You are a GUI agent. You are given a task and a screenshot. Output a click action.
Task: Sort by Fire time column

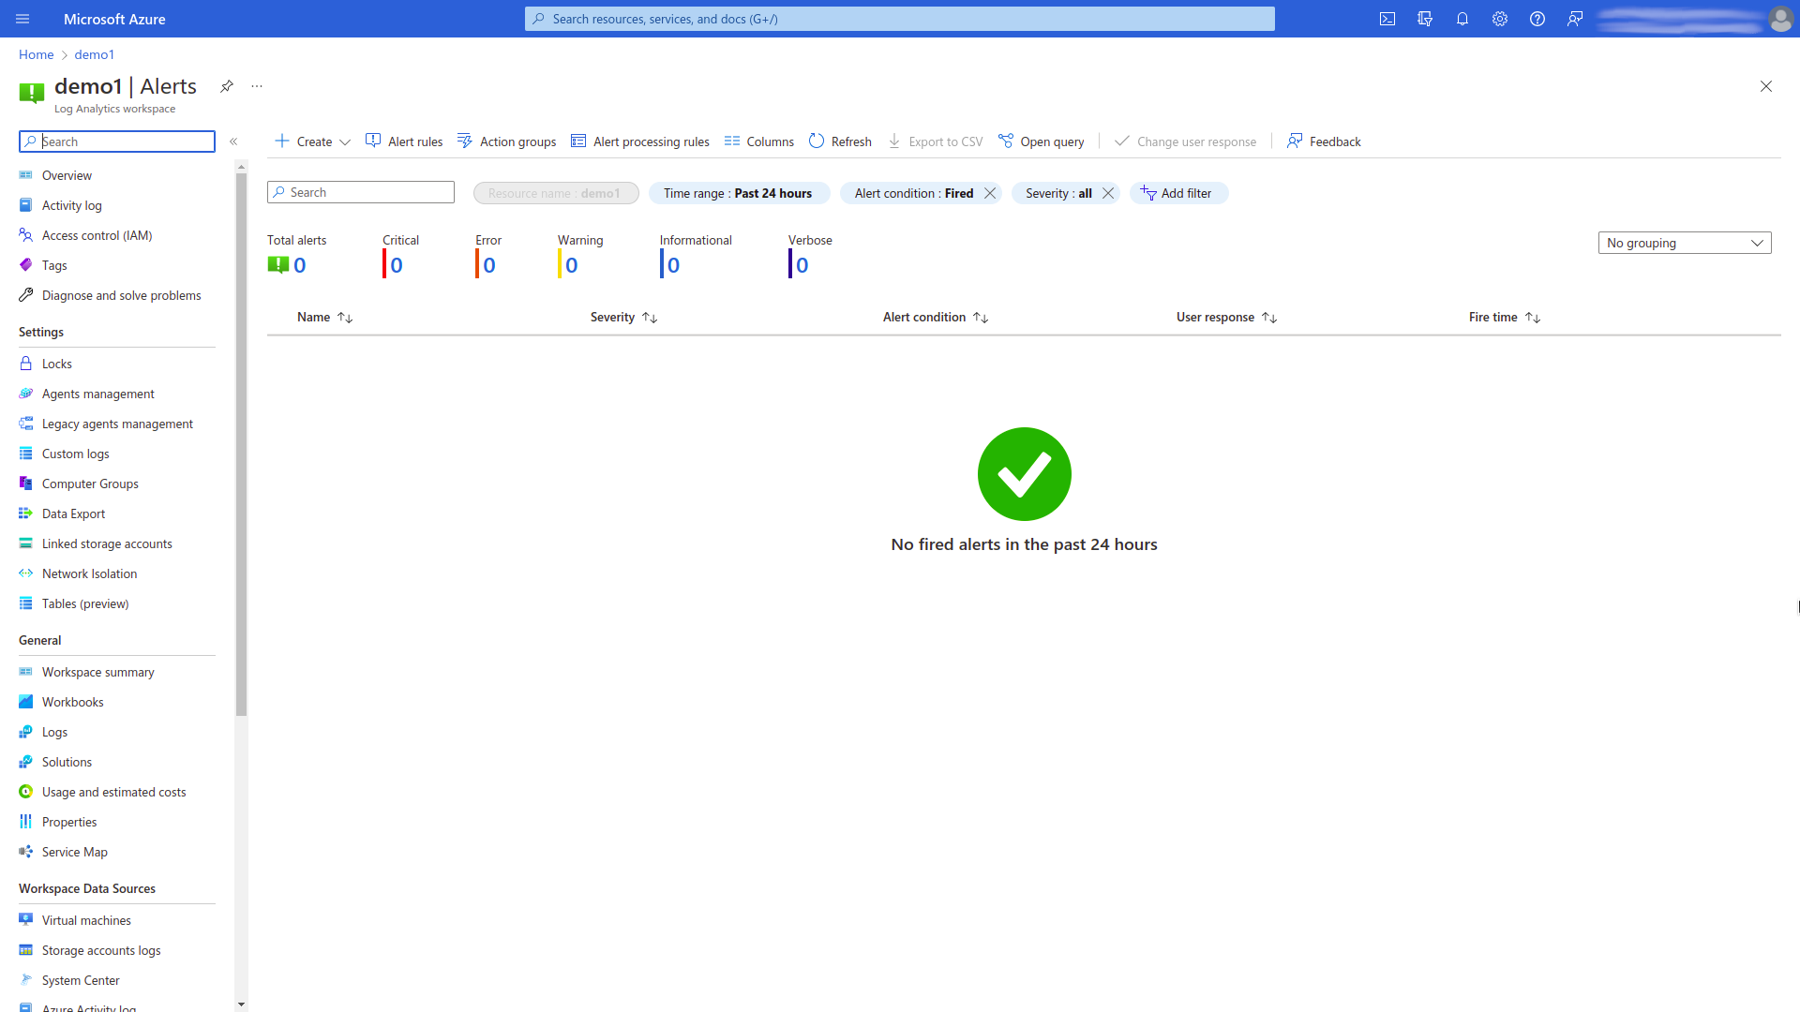[x=1505, y=318]
